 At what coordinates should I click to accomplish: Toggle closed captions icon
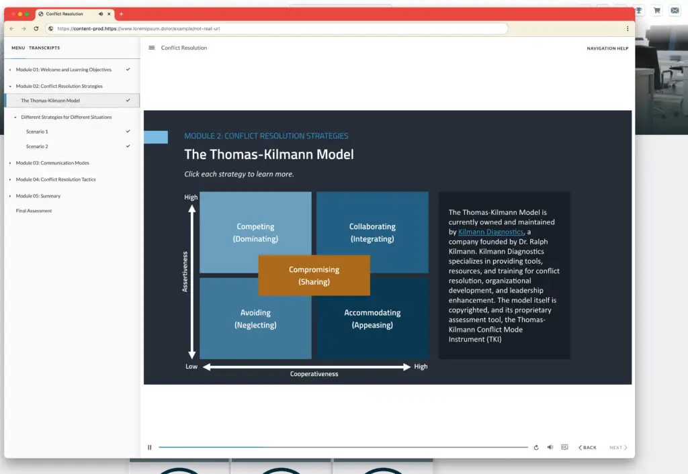(x=564, y=447)
